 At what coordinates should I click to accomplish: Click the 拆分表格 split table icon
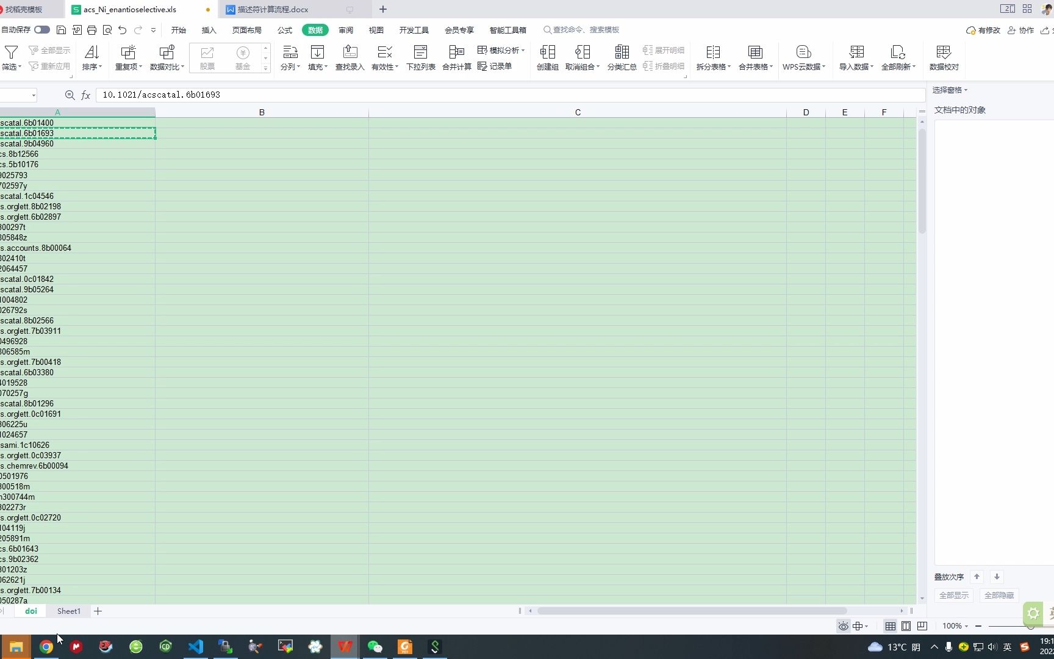(713, 52)
